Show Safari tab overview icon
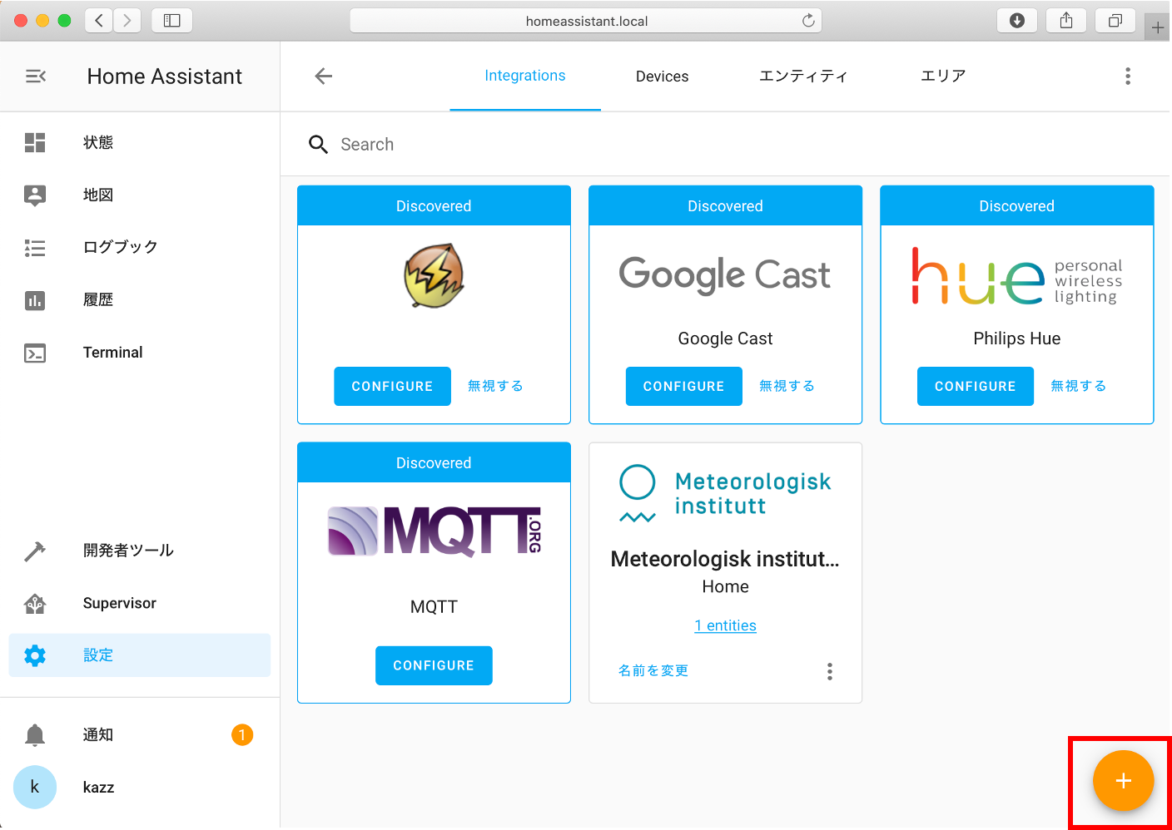Screen dimensions: 1172x830 1115,21
